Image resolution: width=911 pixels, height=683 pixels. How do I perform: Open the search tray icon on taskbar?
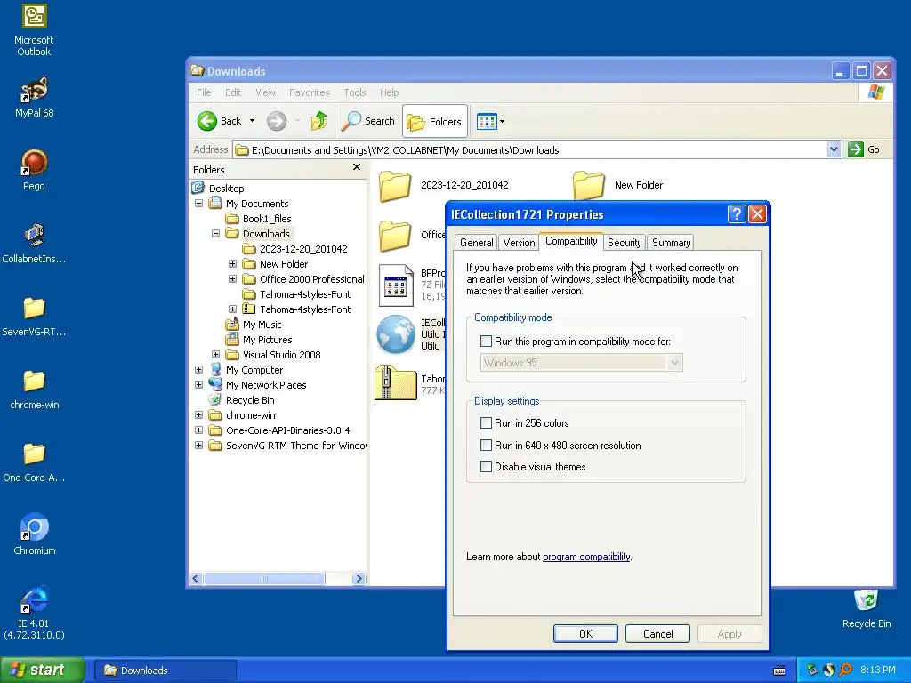point(845,670)
